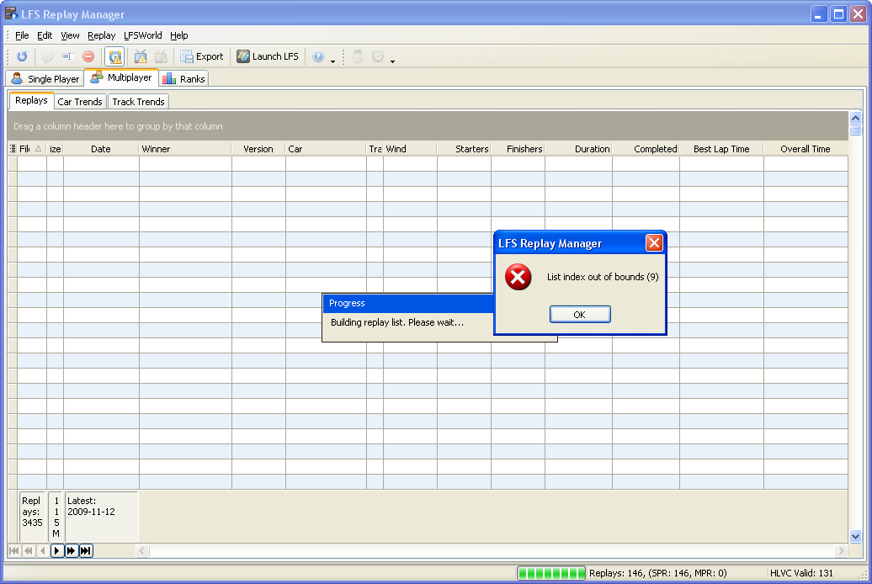Click 'Building replay list. Please wait…' message
Viewport: 872px width, 584px height.
pyautogui.click(x=397, y=322)
